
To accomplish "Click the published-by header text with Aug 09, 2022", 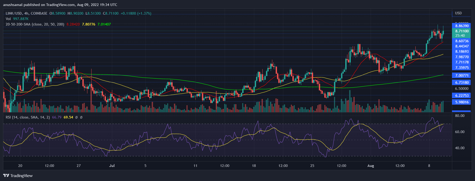I will [x=60, y=5].
